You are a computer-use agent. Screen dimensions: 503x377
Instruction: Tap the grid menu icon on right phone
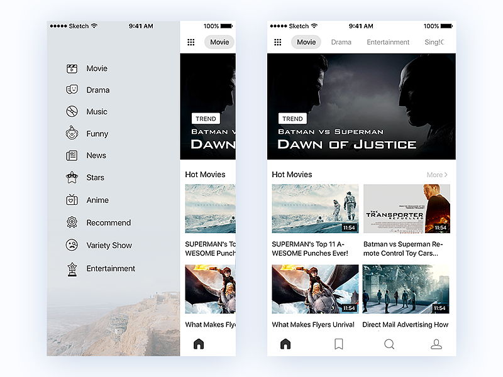pyautogui.click(x=278, y=42)
